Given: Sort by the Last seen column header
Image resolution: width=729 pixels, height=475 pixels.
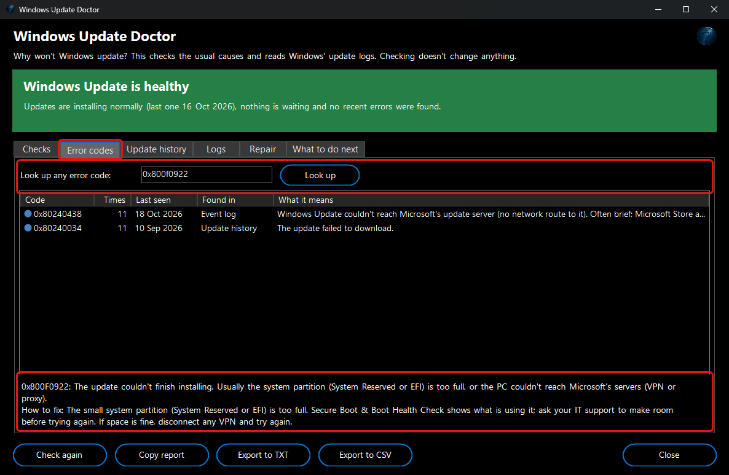Looking at the screenshot, I should pos(164,200).
